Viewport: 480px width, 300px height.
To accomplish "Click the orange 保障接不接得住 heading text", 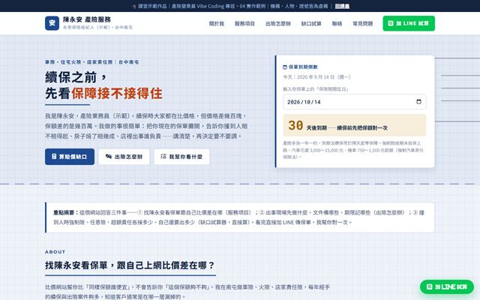I will pos(117,93).
